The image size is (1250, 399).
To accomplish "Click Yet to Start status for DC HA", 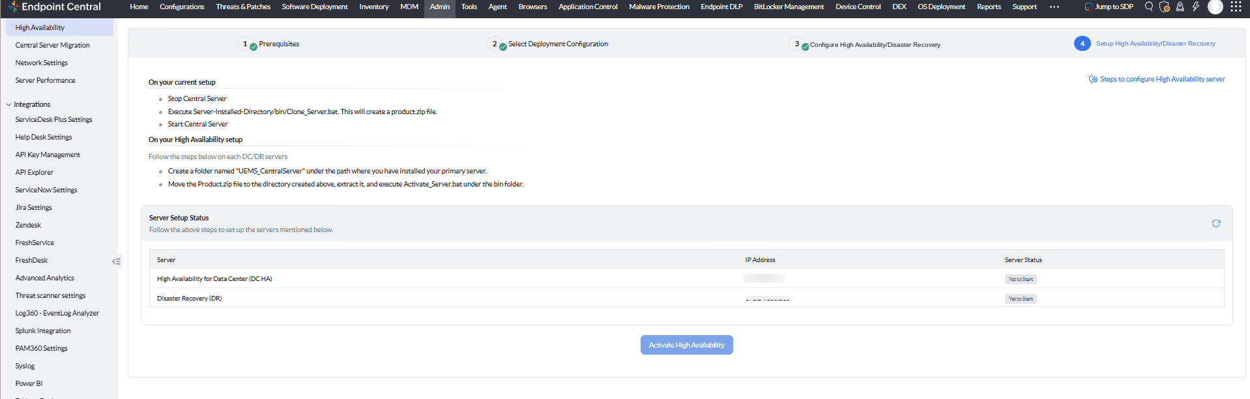I will [x=1021, y=279].
